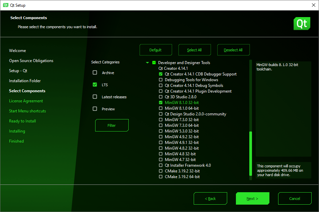The height and width of the screenshot is (212, 319).
Task: Toggle the Developer and Designer Tools group checkbox
Action: (154, 62)
